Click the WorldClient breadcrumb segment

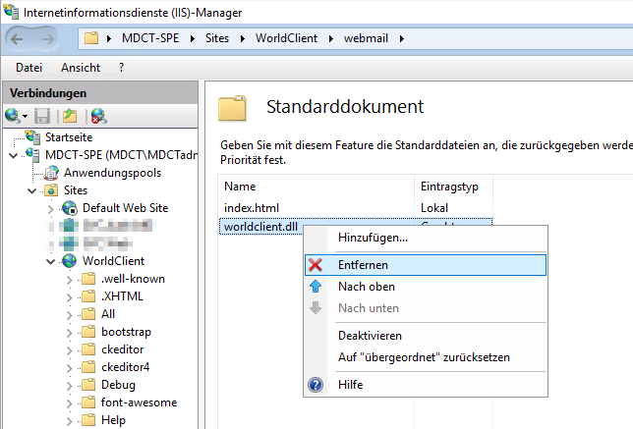289,39
